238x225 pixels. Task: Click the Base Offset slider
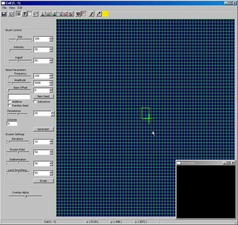19,90
